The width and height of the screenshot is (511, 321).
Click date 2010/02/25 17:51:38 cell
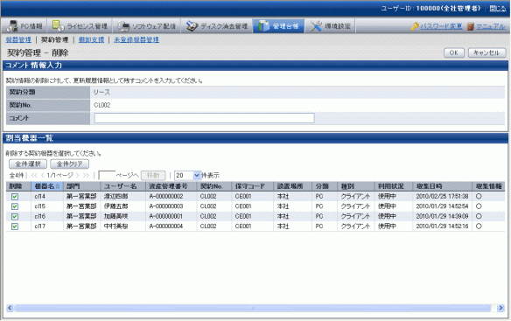coord(442,197)
